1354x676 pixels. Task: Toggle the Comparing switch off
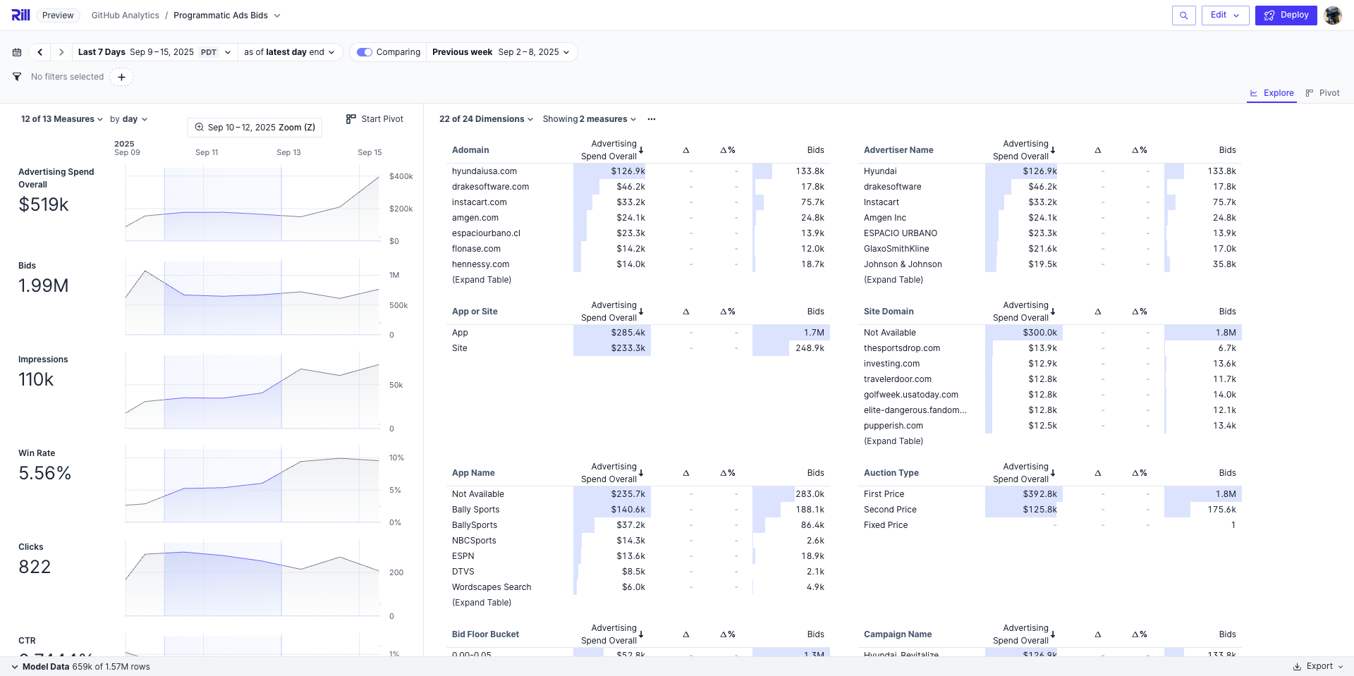(x=365, y=52)
